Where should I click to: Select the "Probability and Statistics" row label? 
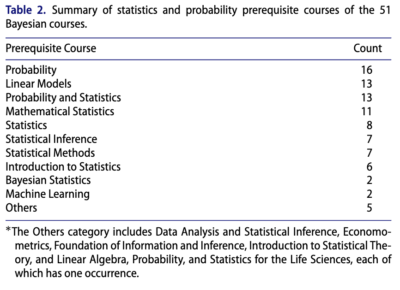63,98
